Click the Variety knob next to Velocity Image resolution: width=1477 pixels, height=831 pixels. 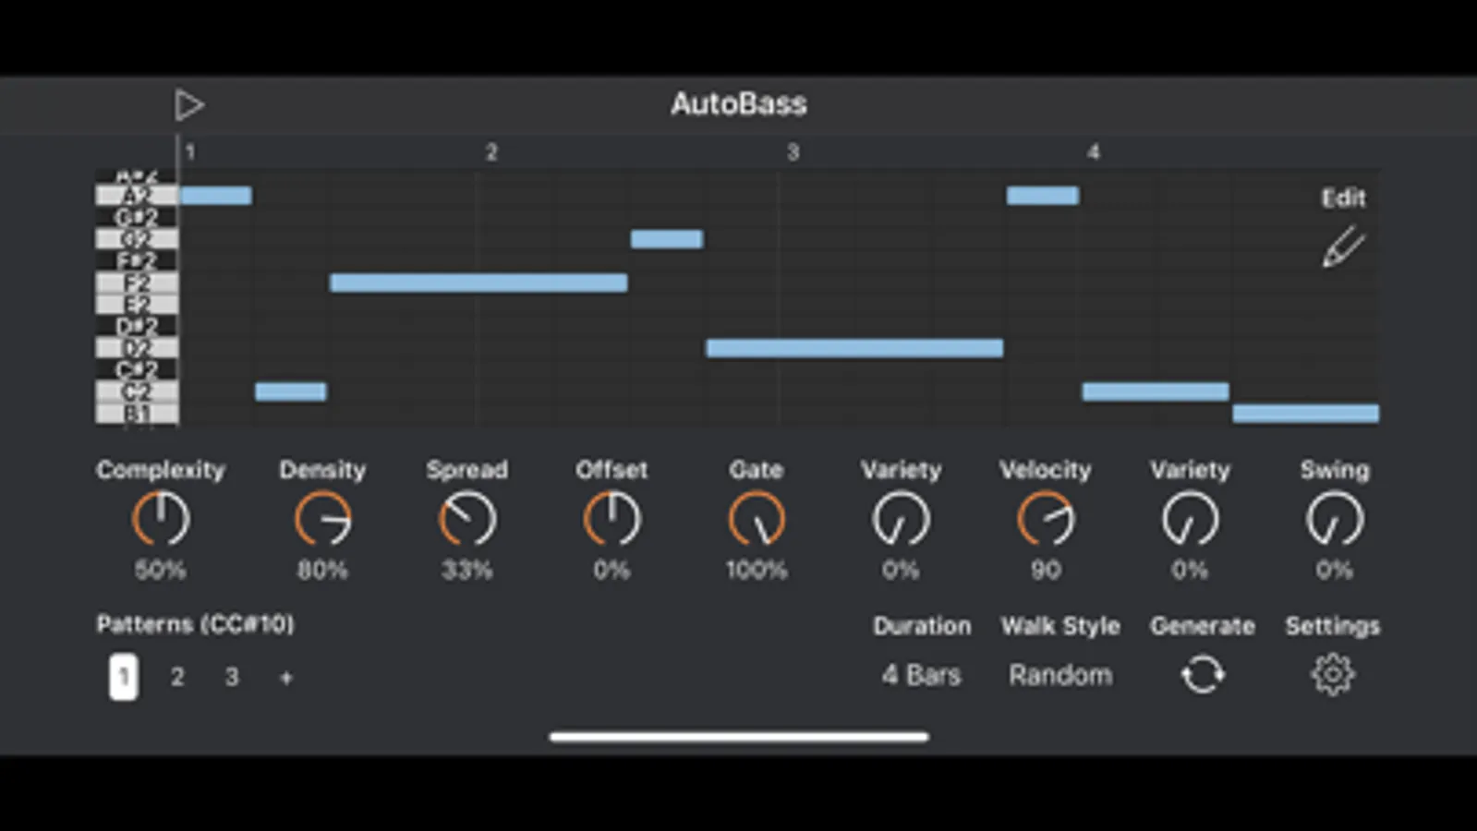click(x=1190, y=519)
